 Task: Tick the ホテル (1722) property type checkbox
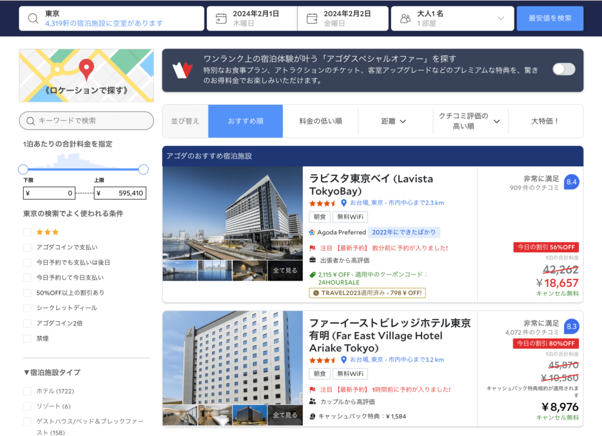[27, 391]
